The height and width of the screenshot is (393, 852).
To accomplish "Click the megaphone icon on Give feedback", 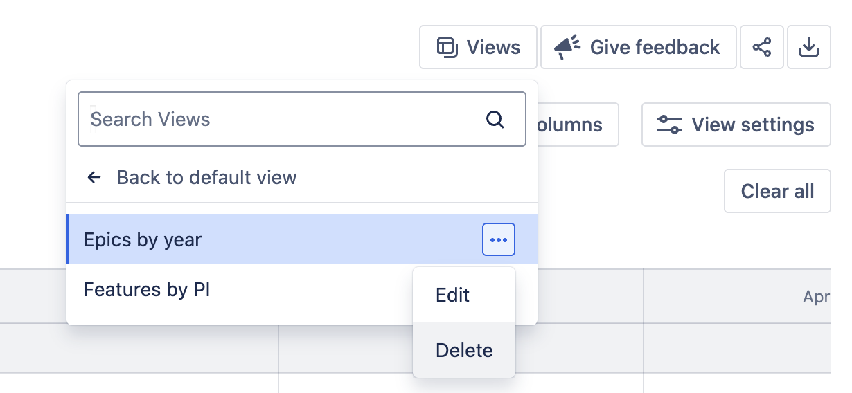I will [x=567, y=47].
